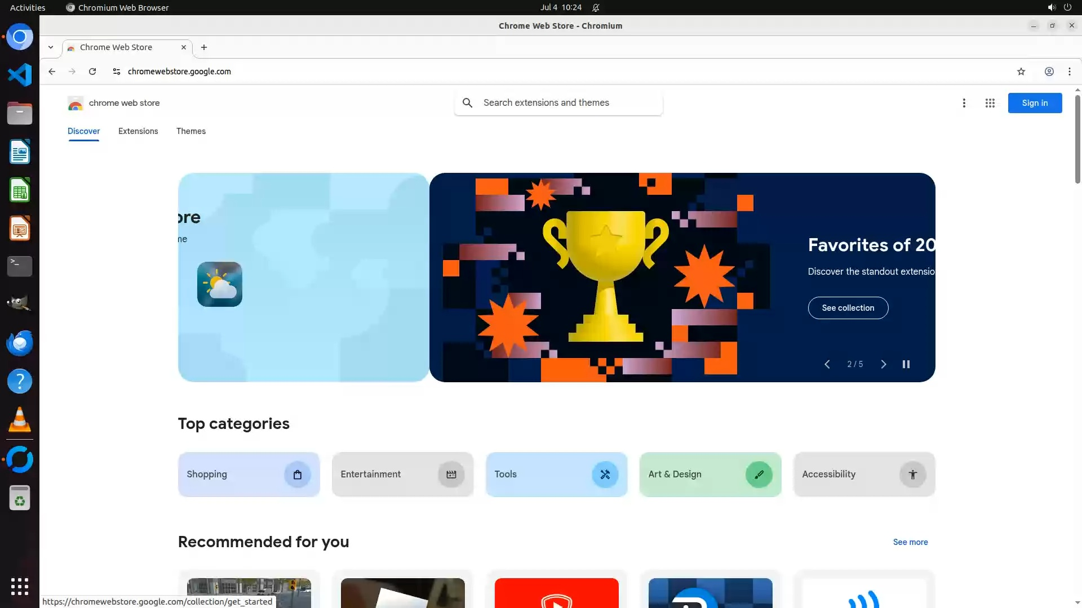Open the See collection button
Screen dimensions: 1082x608
[x=848, y=308]
